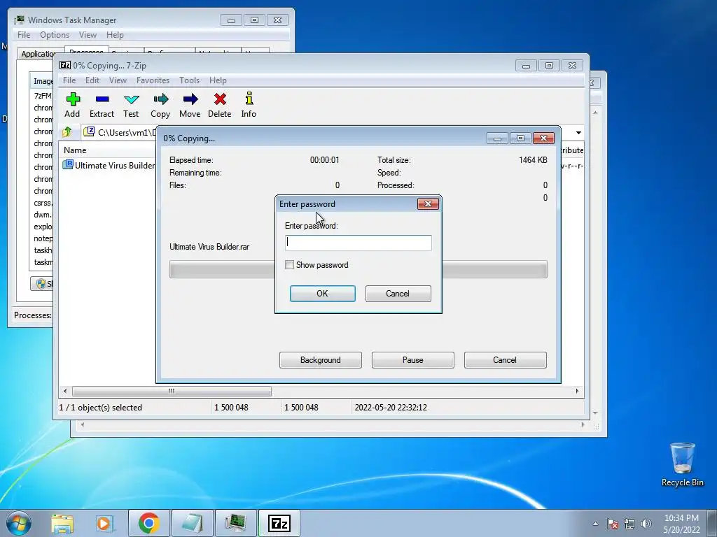Open the 7-Zip File menu
The height and width of the screenshot is (537, 717).
[69, 80]
